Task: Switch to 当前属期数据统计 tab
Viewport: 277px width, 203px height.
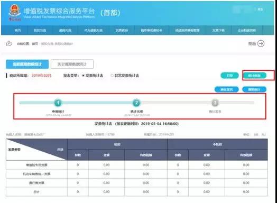Action: (x=27, y=64)
